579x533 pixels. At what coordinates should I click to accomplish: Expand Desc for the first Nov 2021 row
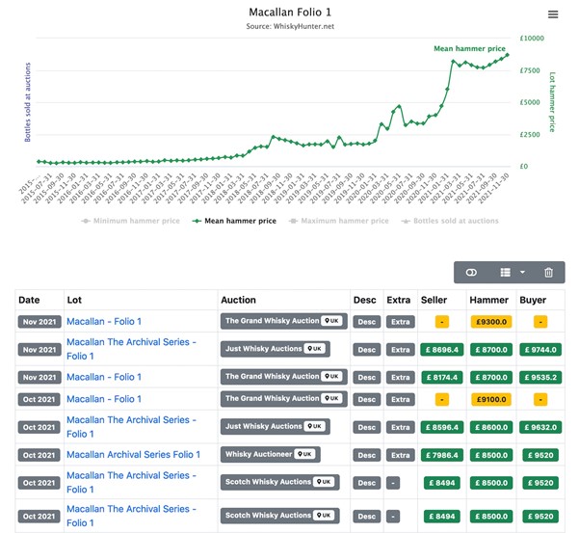pyautogui.click(x=366, y=321)
